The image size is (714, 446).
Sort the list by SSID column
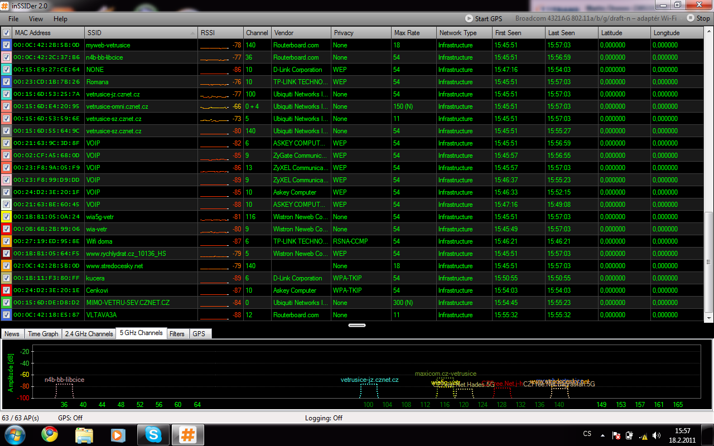pyautogui.click(x=141, y=33)
